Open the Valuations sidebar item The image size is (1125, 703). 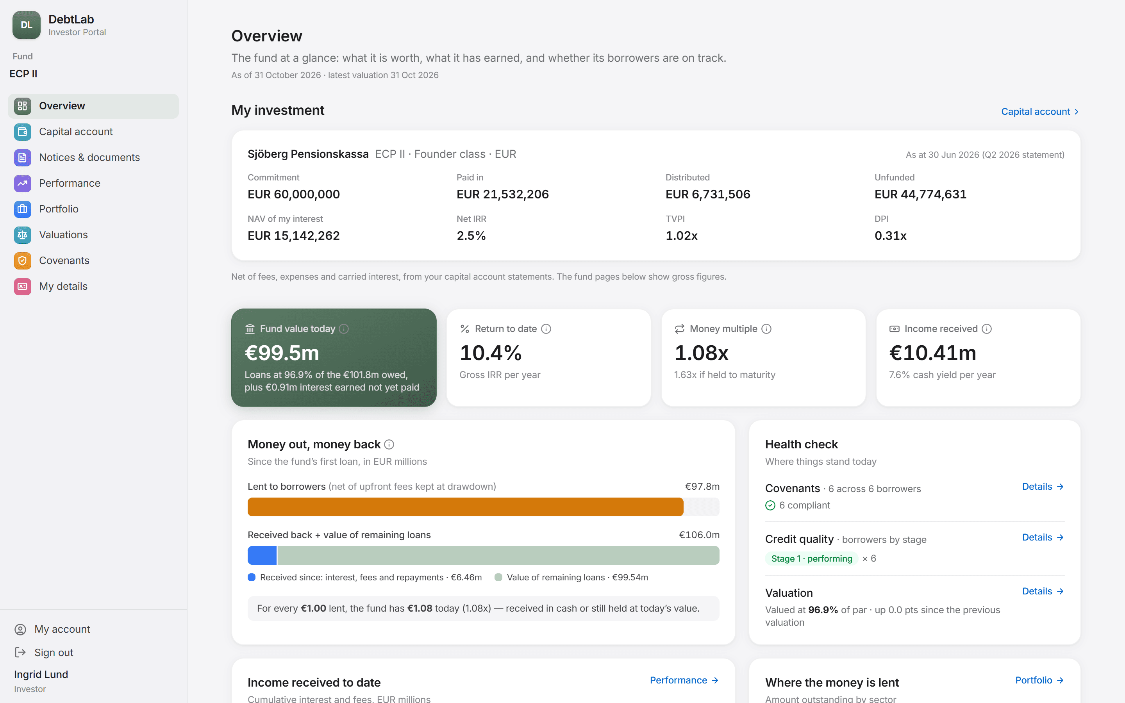point(93,235)
